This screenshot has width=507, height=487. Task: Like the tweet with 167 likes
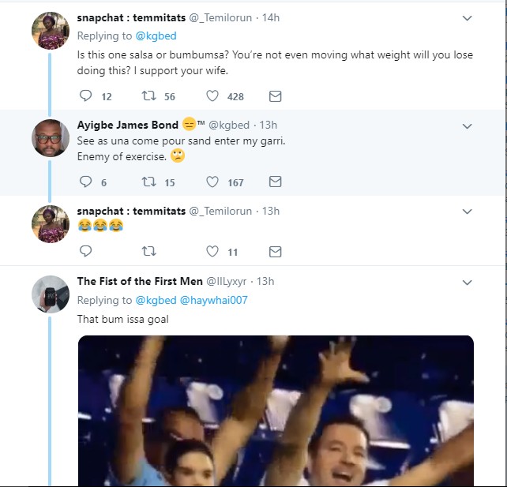click(x=212, y=182)
